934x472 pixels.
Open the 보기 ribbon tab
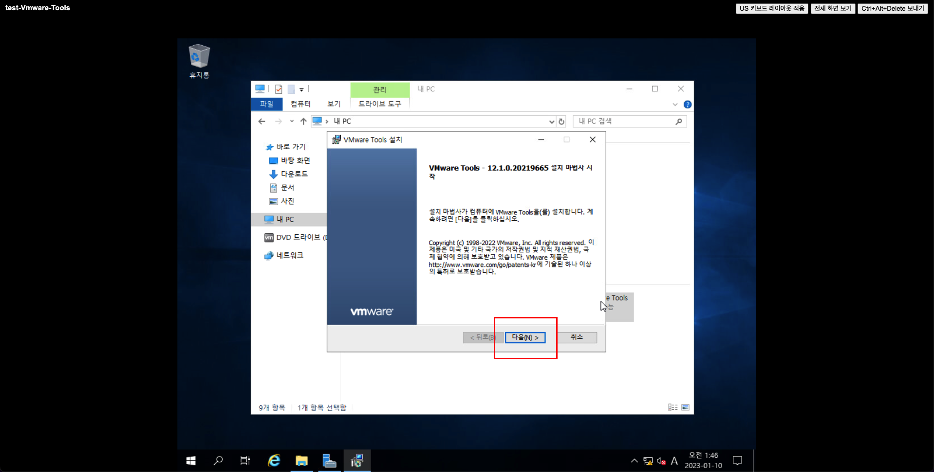[x=334, y=104]
